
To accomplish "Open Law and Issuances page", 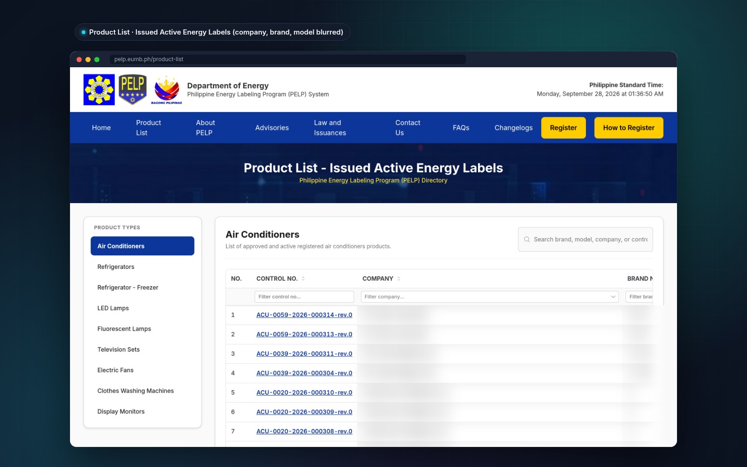I will point(330,127).
